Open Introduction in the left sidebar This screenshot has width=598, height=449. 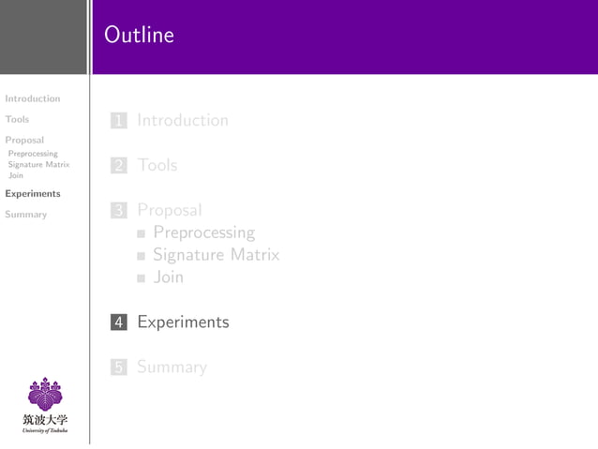[x=33, y=98]
